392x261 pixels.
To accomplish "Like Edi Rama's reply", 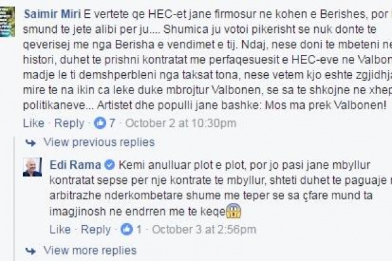I will pyautogui.click(x=60, y=228).
